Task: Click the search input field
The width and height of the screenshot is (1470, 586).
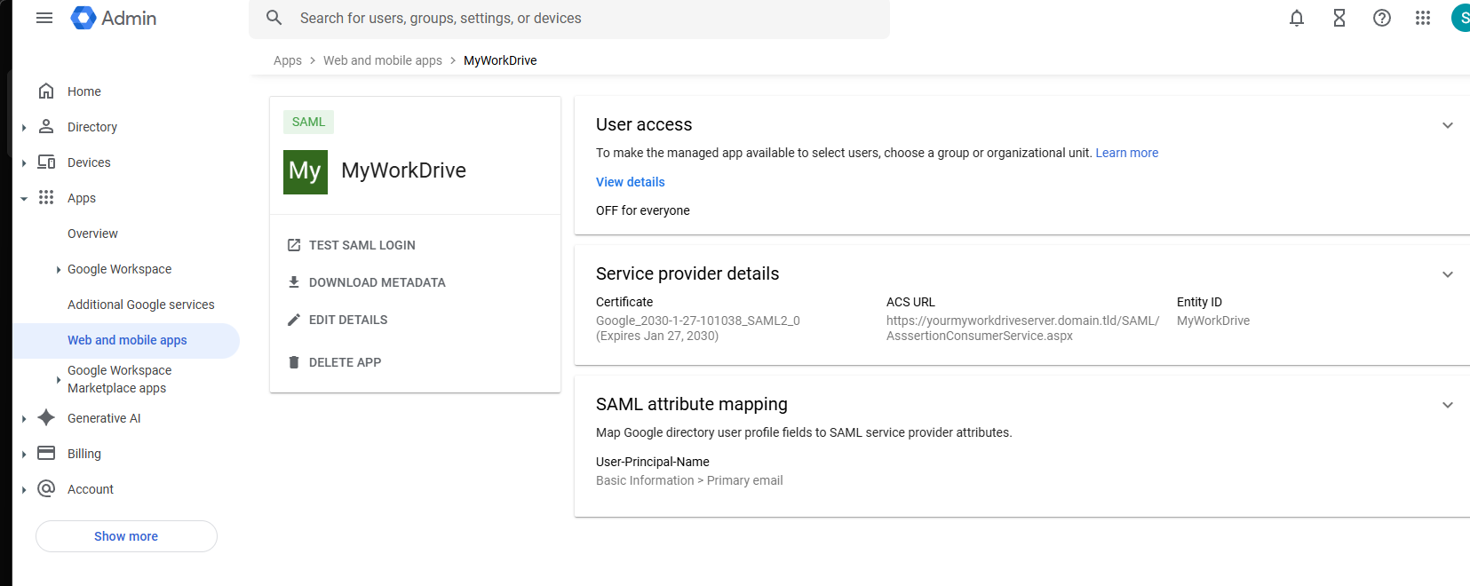Action: tap(568, 18)
